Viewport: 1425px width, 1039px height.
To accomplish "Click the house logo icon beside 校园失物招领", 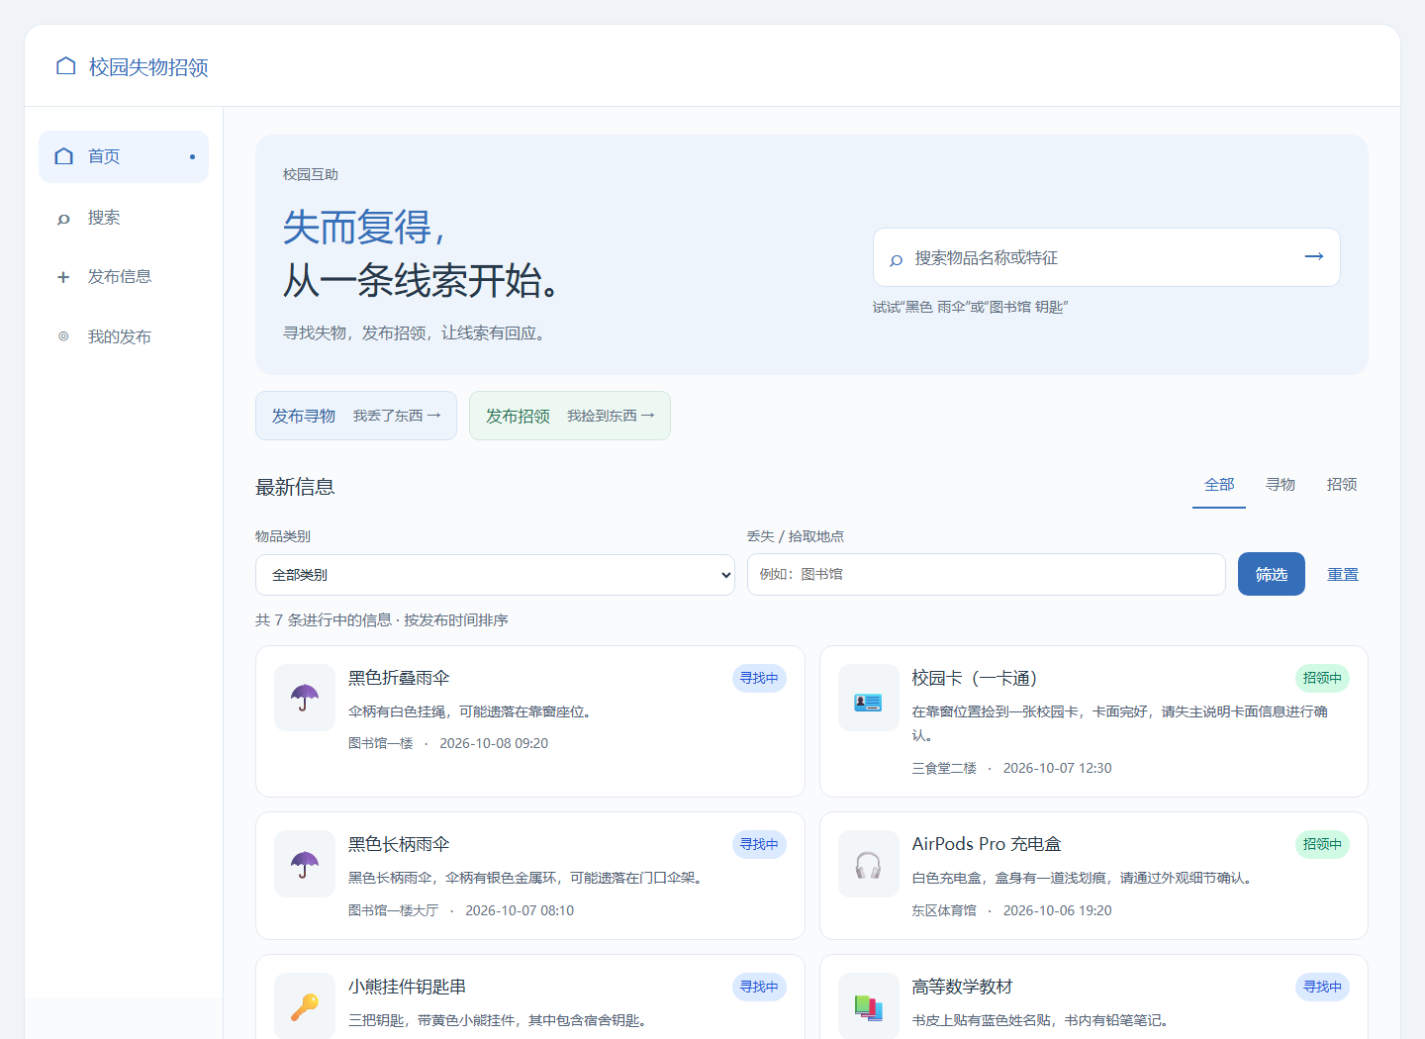I will [66, 66].
